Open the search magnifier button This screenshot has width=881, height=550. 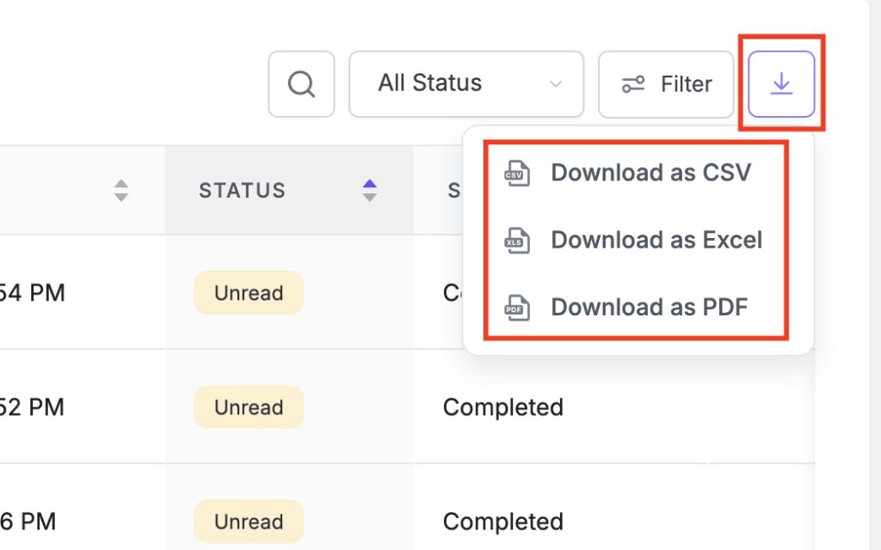301,84
